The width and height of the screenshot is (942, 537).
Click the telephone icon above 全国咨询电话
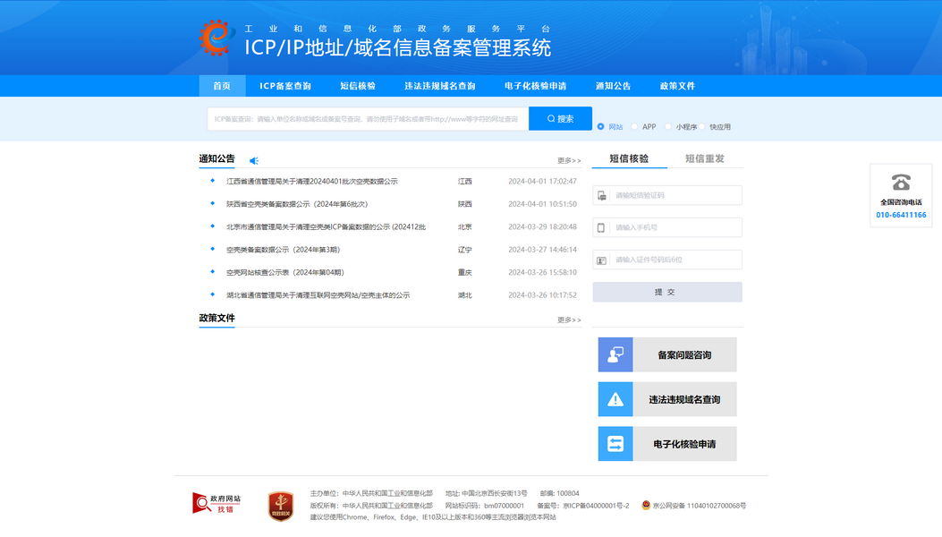(901, 183)
